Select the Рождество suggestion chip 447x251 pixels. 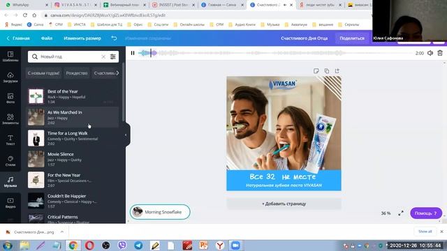point(77,73)
